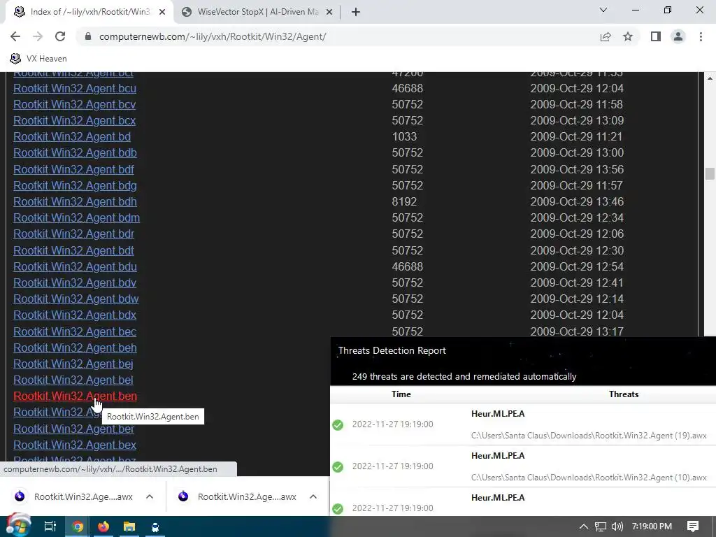Reload the current page
716x537 pixels.
click(60, 36)
